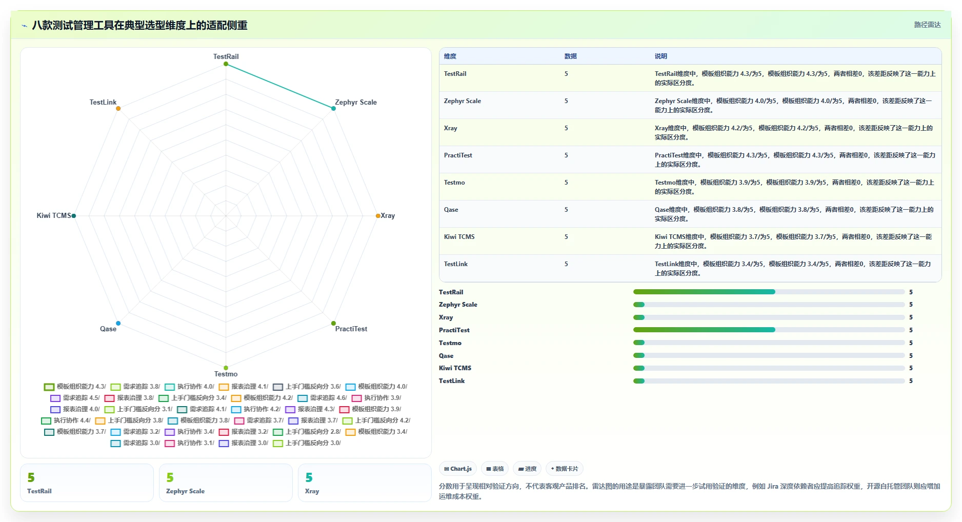
Task: Click the PractiTest data point on radar
Action: click(333, 323)
